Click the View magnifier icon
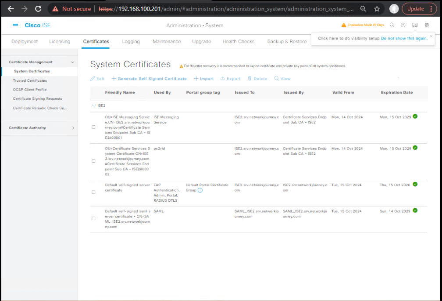442x301 pixels. click(277, 79)
